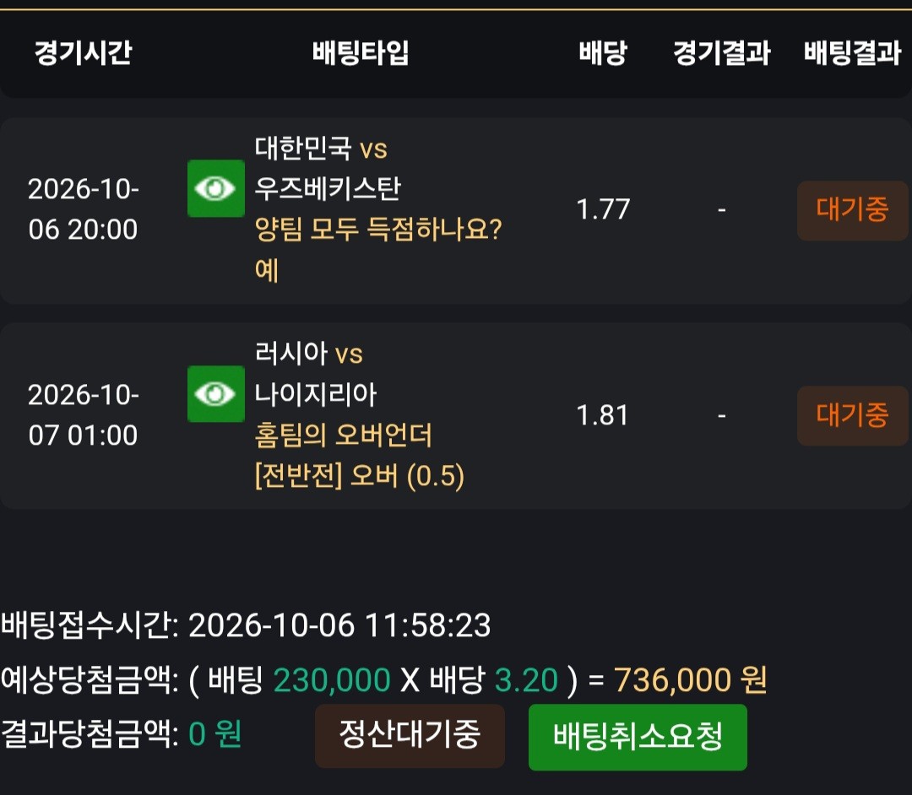The image size is (912, 795).
Task: Click 대기중 badge for the 1.81 odds bet
Action: [852, 415]
